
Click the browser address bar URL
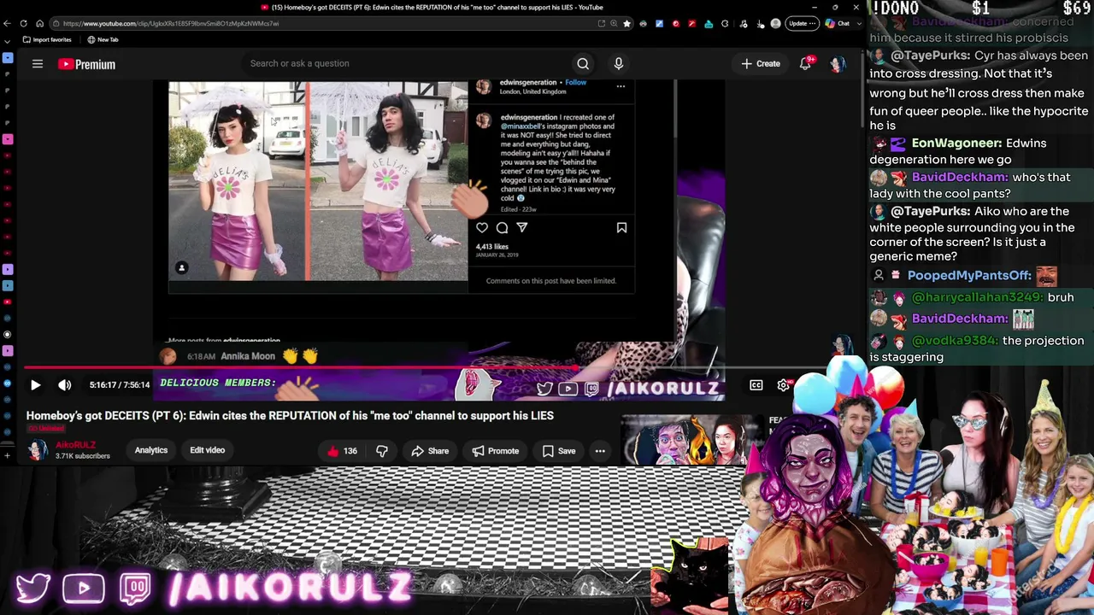(171, 23)
